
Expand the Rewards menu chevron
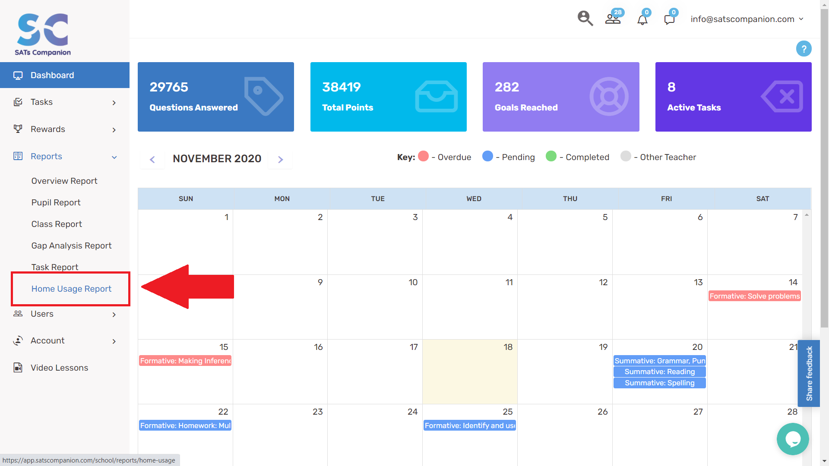pos(114,130)
